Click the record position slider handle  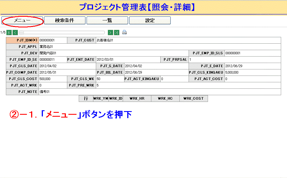tap(22, 32)
